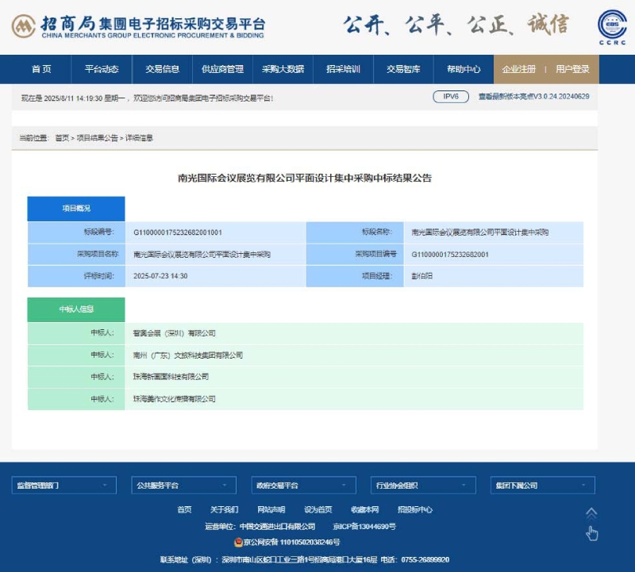Click the footer 招投标中心 link
Screen dimensions: 635x572
click(x=415, y=509)
